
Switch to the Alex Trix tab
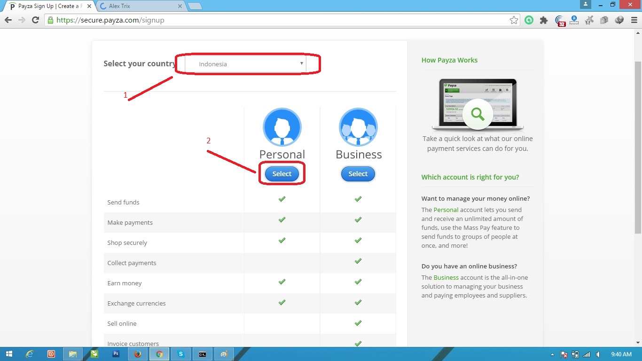point(141,6)
